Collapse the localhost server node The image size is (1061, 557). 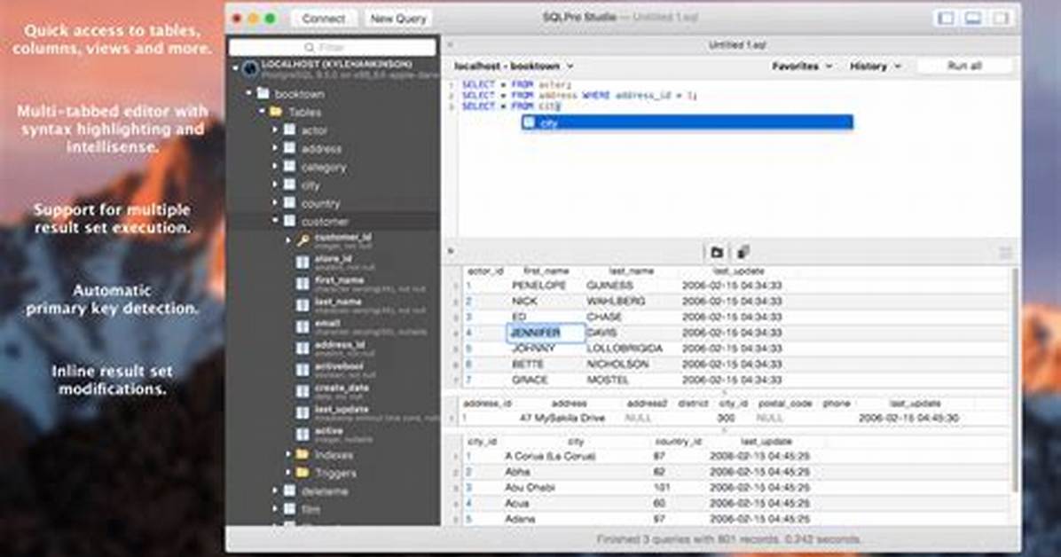(x=235, y=67)
